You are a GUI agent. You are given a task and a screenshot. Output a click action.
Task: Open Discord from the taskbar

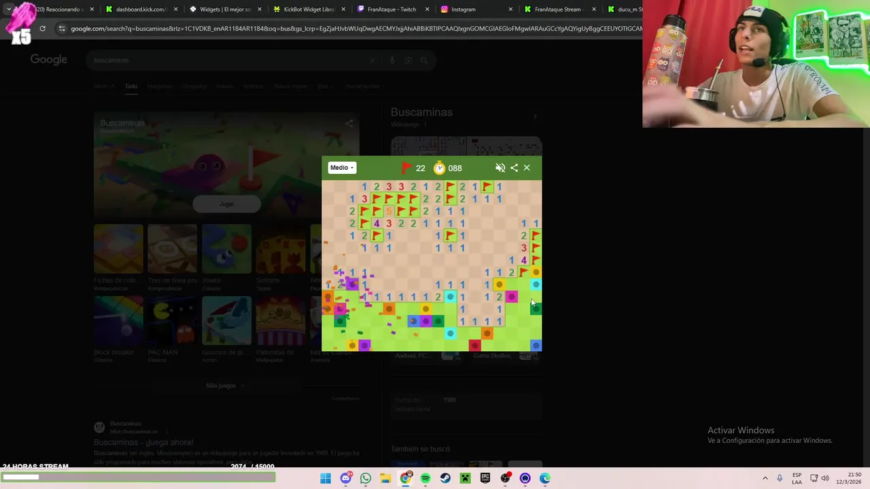(346, 478)
